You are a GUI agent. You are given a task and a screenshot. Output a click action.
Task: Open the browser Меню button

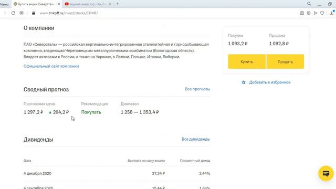(x=4, y=4)
